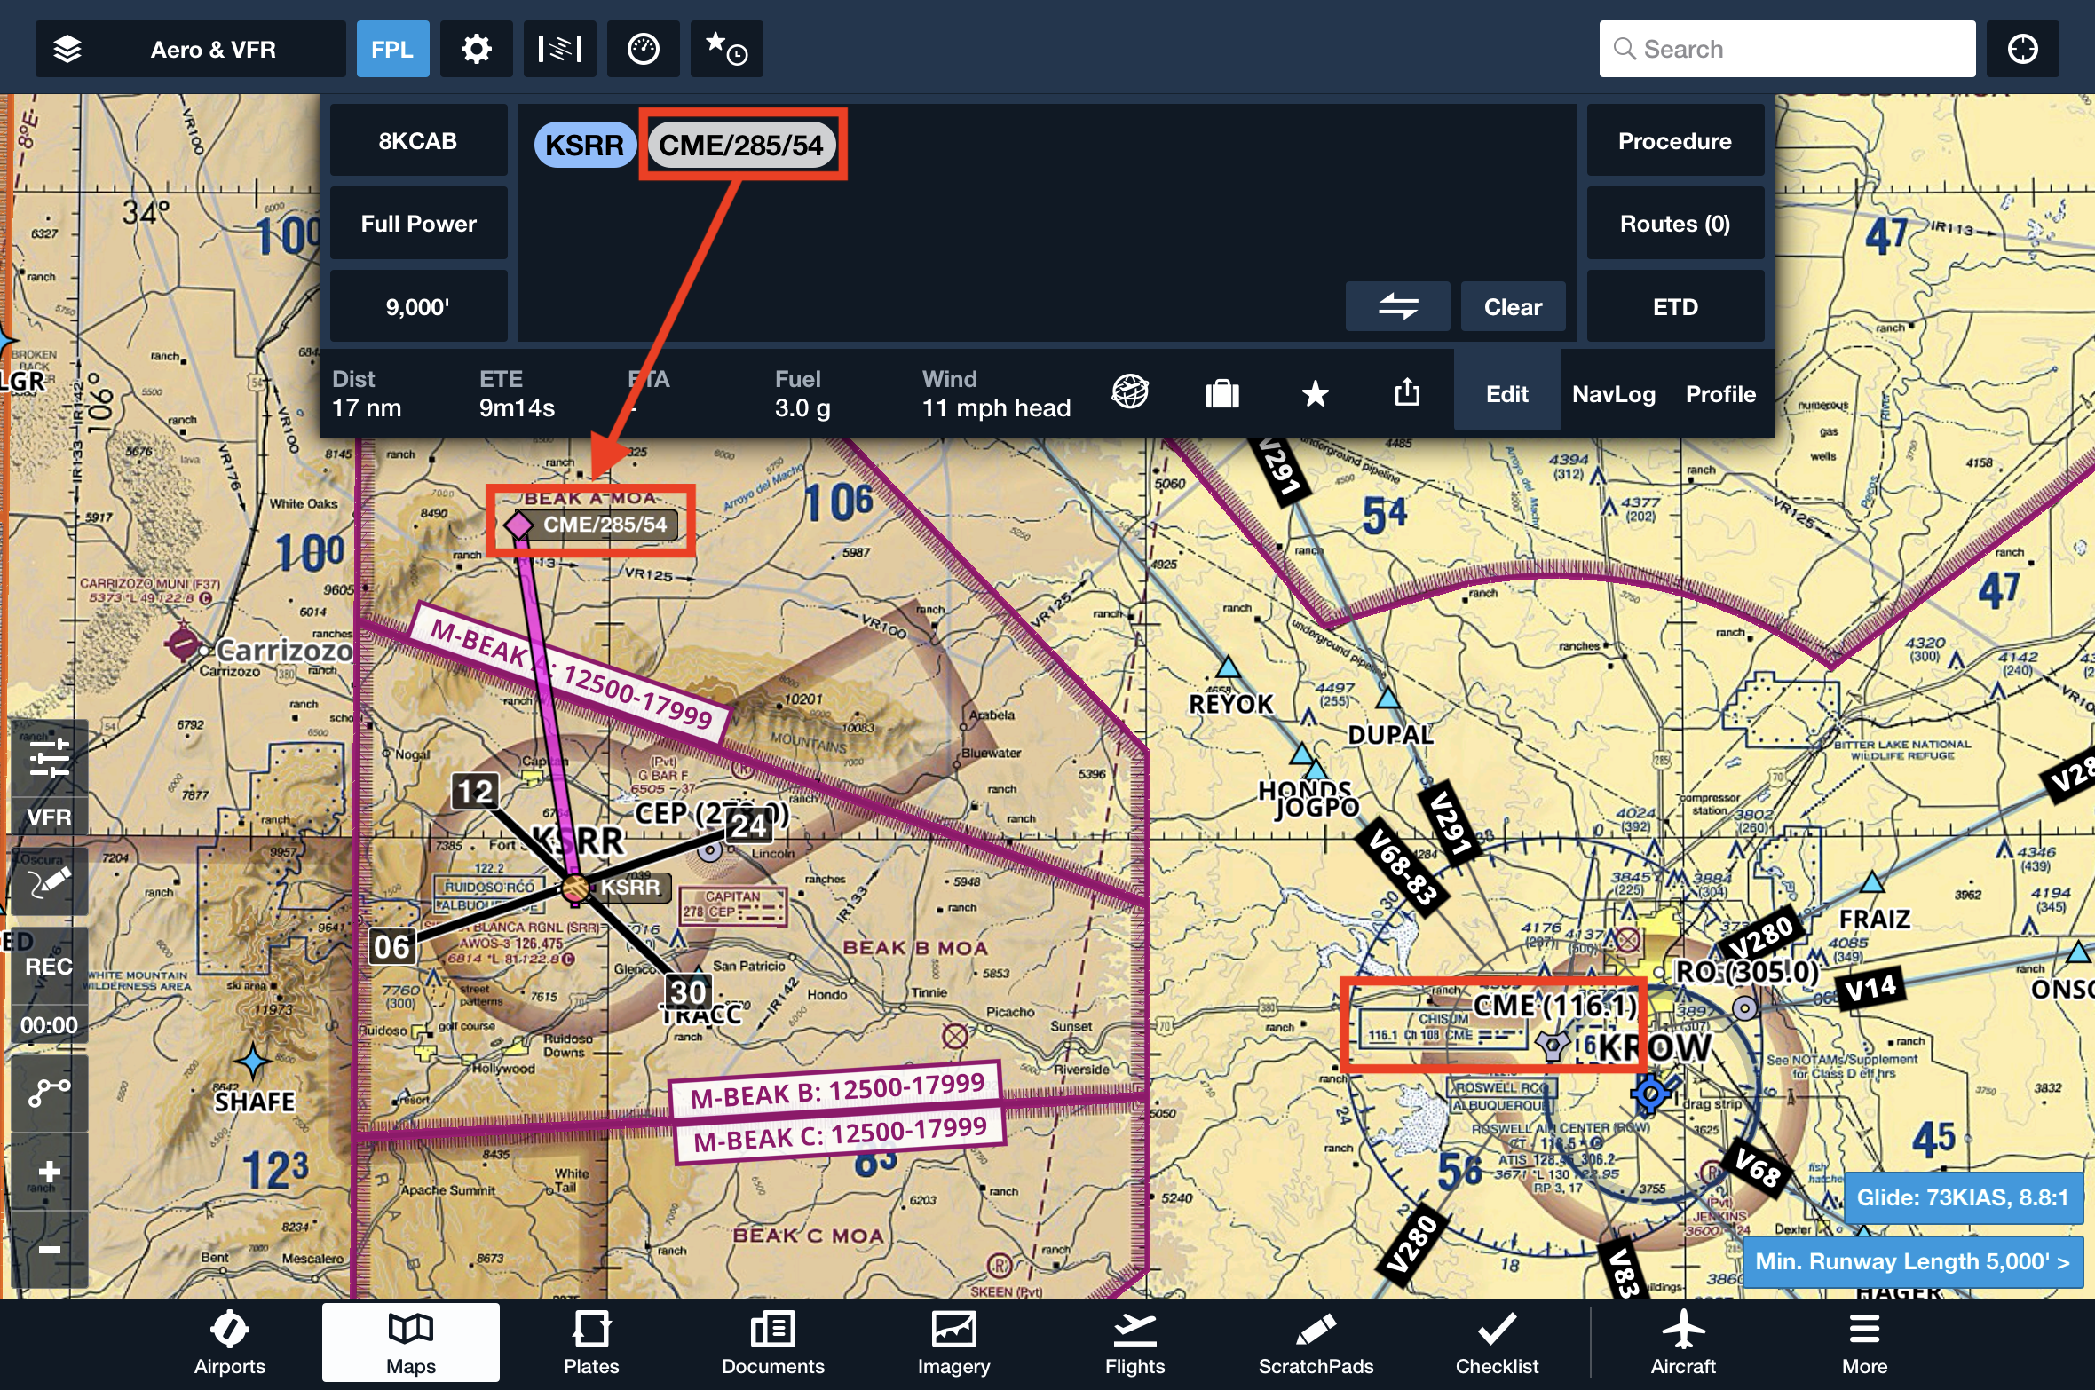Open the 9,000' altitude selector
The image size is (2095, 1390).
(x=417, y=307)
